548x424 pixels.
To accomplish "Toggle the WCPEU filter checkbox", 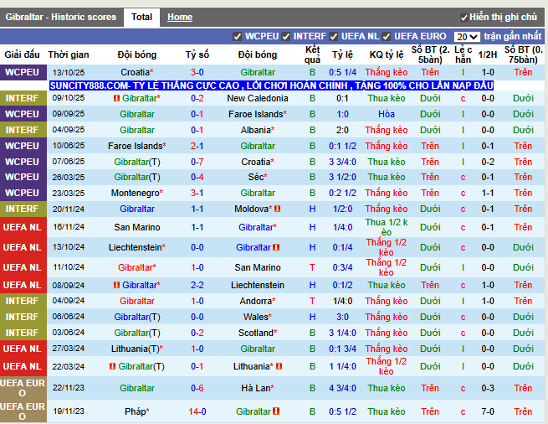I will pos(238,37).
